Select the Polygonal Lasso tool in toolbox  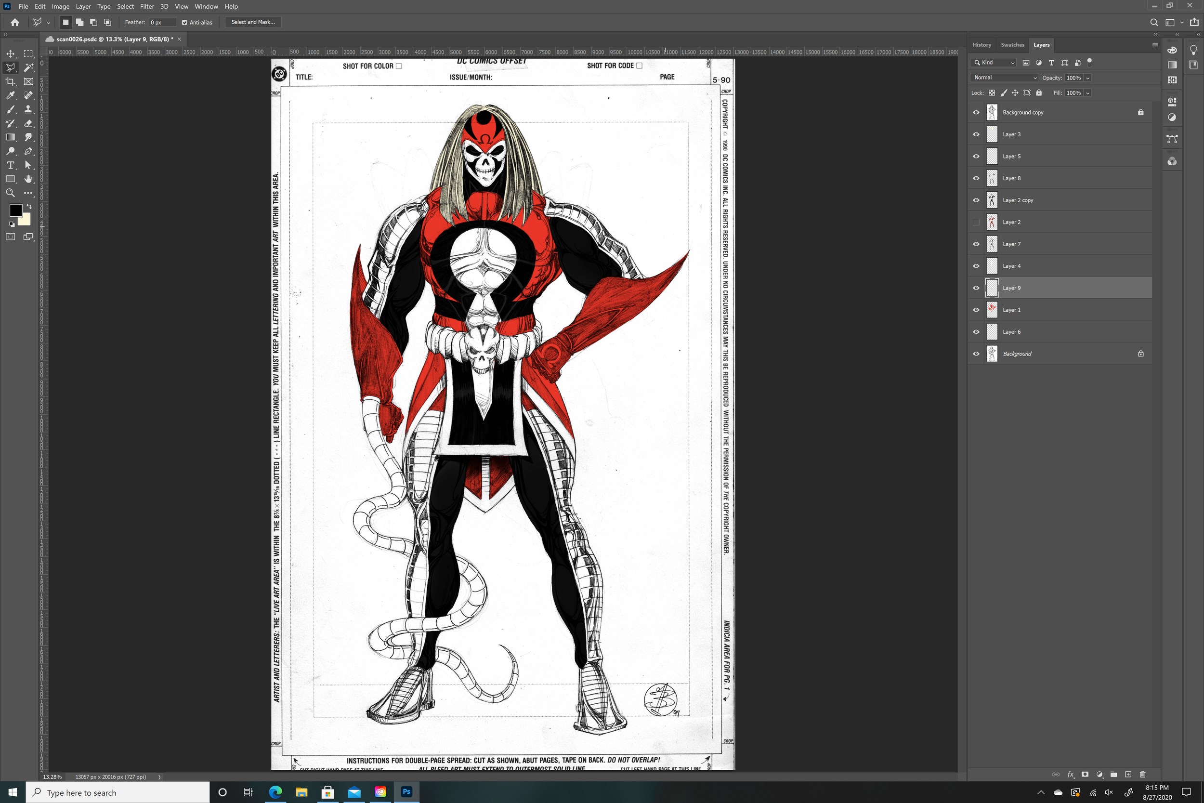[10, 67]
